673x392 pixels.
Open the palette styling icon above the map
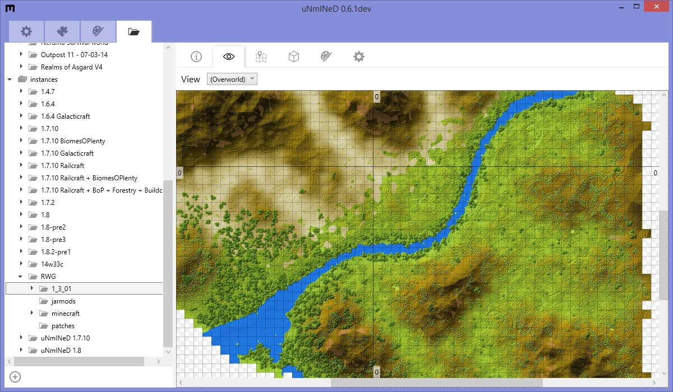(326, 56)
